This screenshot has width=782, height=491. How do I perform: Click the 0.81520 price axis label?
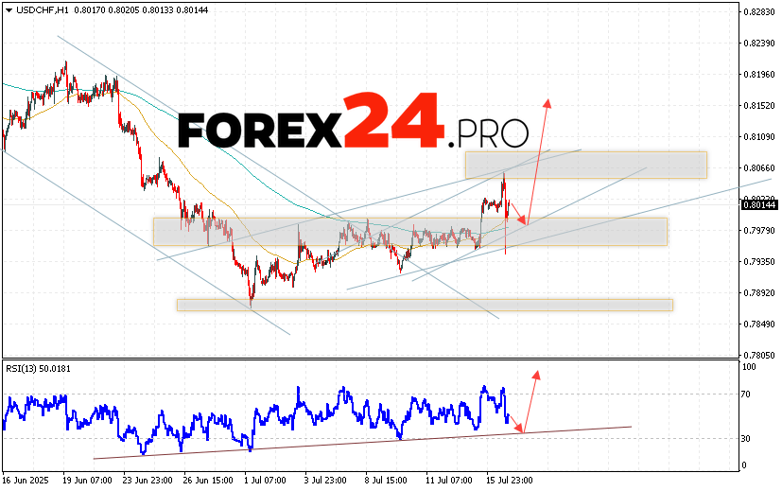coord(758,106)
